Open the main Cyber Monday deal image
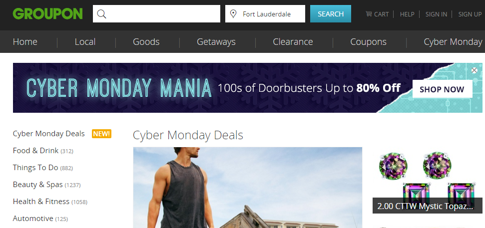Viewport: 485px width, 228px height. tap(247, 188)
